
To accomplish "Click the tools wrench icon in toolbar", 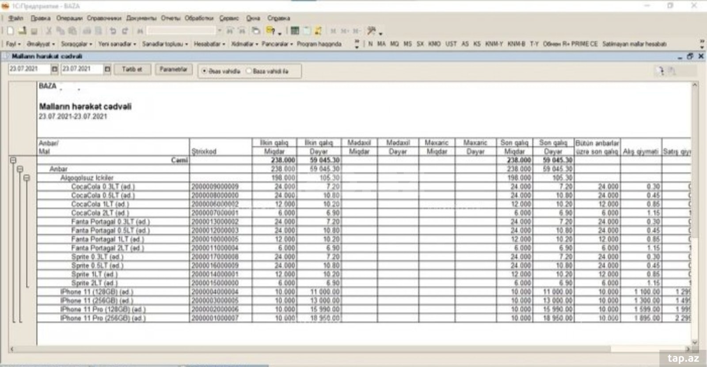I will (x=372, y=31).
